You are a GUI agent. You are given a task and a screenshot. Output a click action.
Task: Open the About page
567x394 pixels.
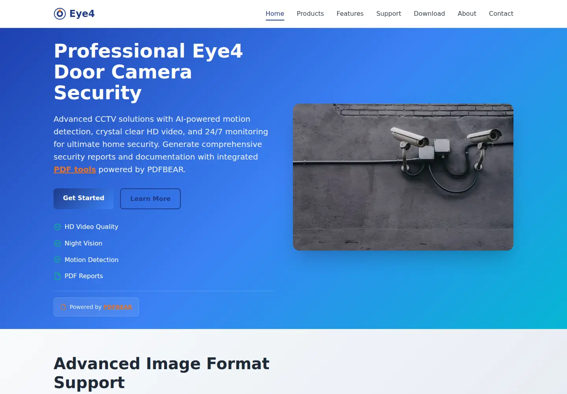click(467, 13)
